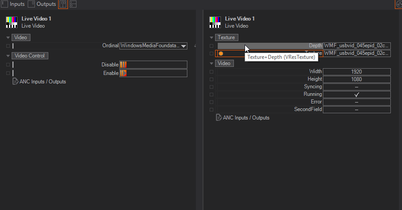This screenshot has width=402, height=210.
Task: Toggle the checkbox beside Running output
Action: (212, 95)
